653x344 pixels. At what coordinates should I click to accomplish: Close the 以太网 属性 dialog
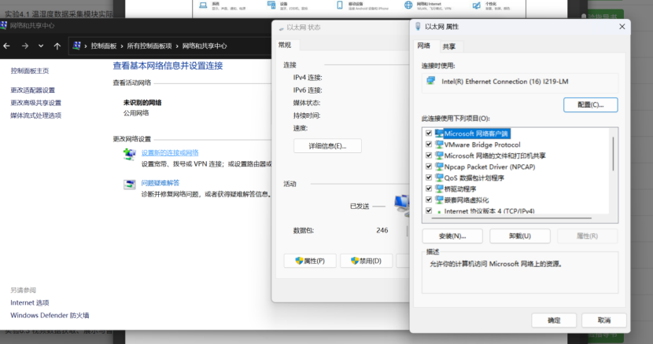[622, 27]
